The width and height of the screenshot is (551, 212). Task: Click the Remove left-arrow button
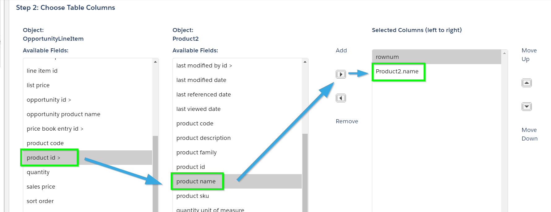pos(341,98)
